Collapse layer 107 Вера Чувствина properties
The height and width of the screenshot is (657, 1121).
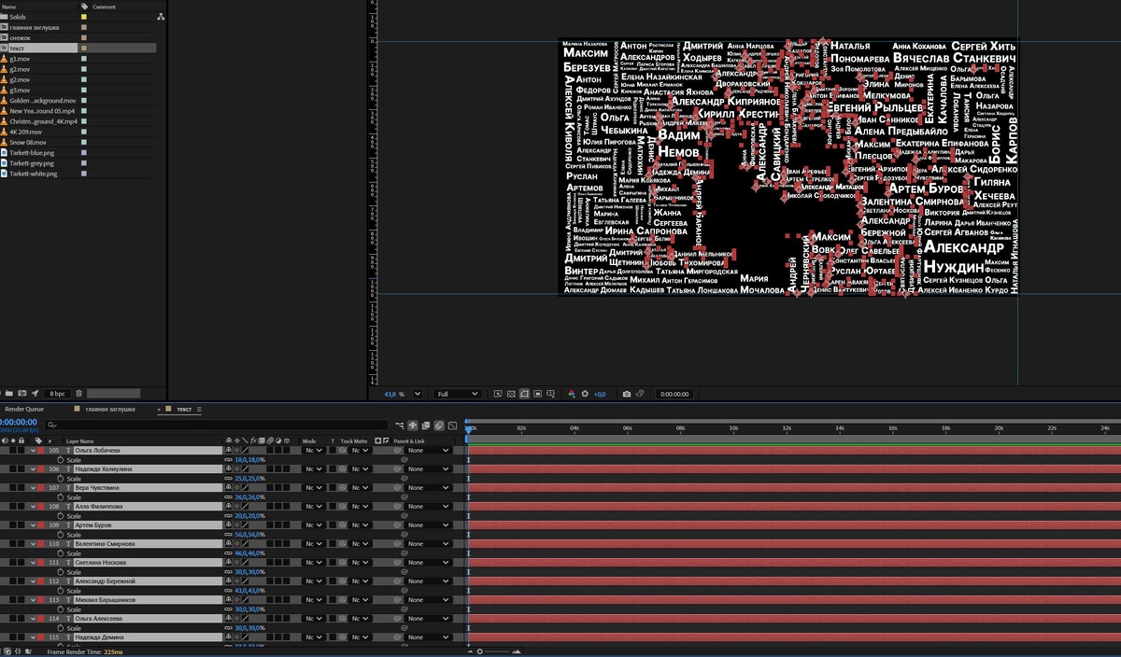coord(33,488)
